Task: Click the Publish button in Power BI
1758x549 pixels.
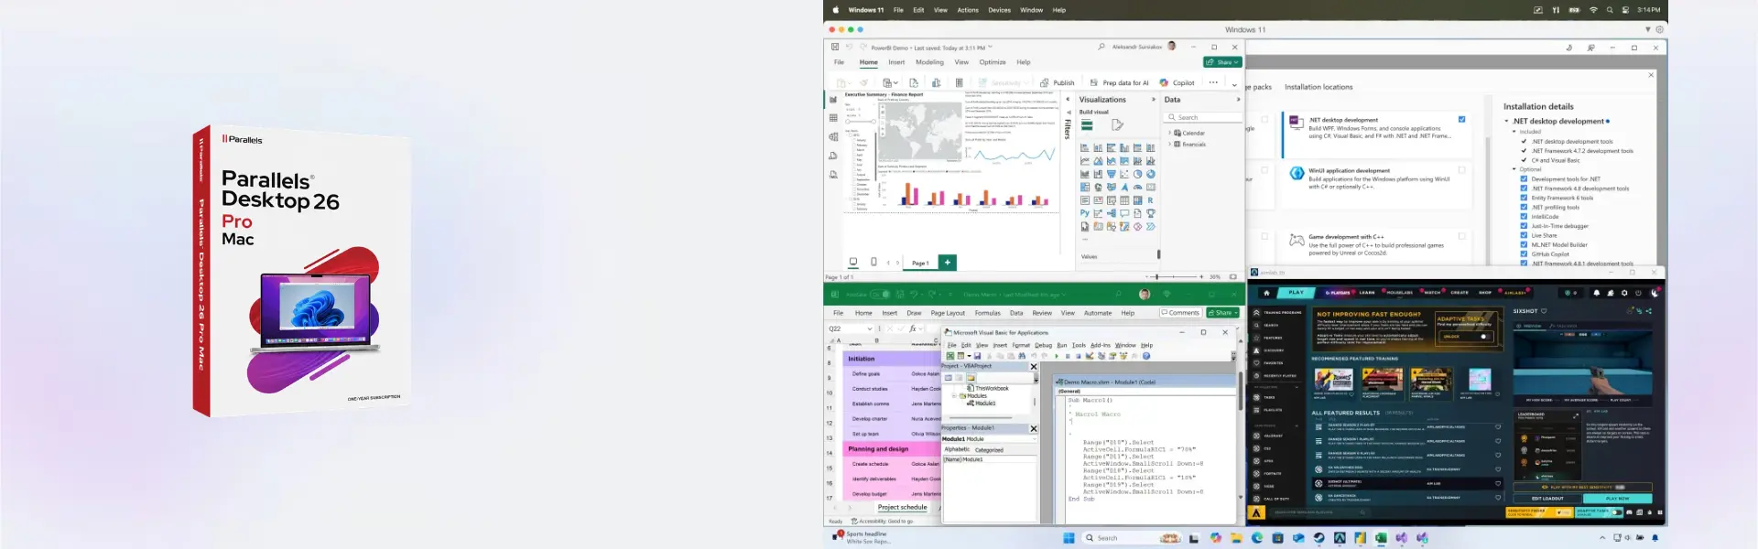Action: tap(1057, 82)
